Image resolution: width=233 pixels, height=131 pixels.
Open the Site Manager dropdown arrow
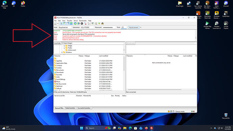(x=58, y=24)
